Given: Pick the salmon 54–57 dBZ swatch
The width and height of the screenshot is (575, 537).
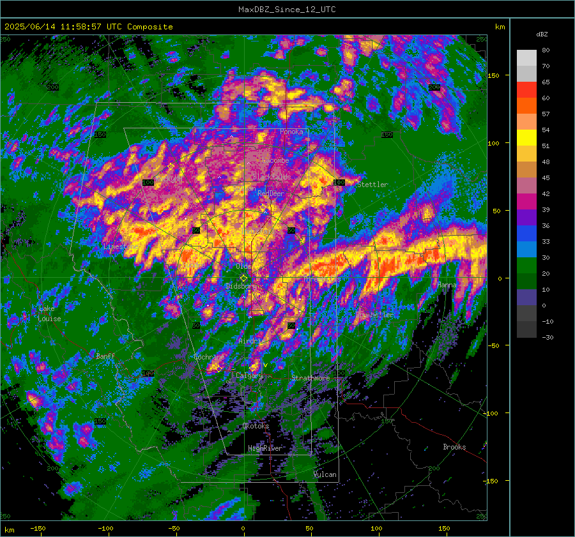Looking at the screenshot, I should click(x=526, y=122).
